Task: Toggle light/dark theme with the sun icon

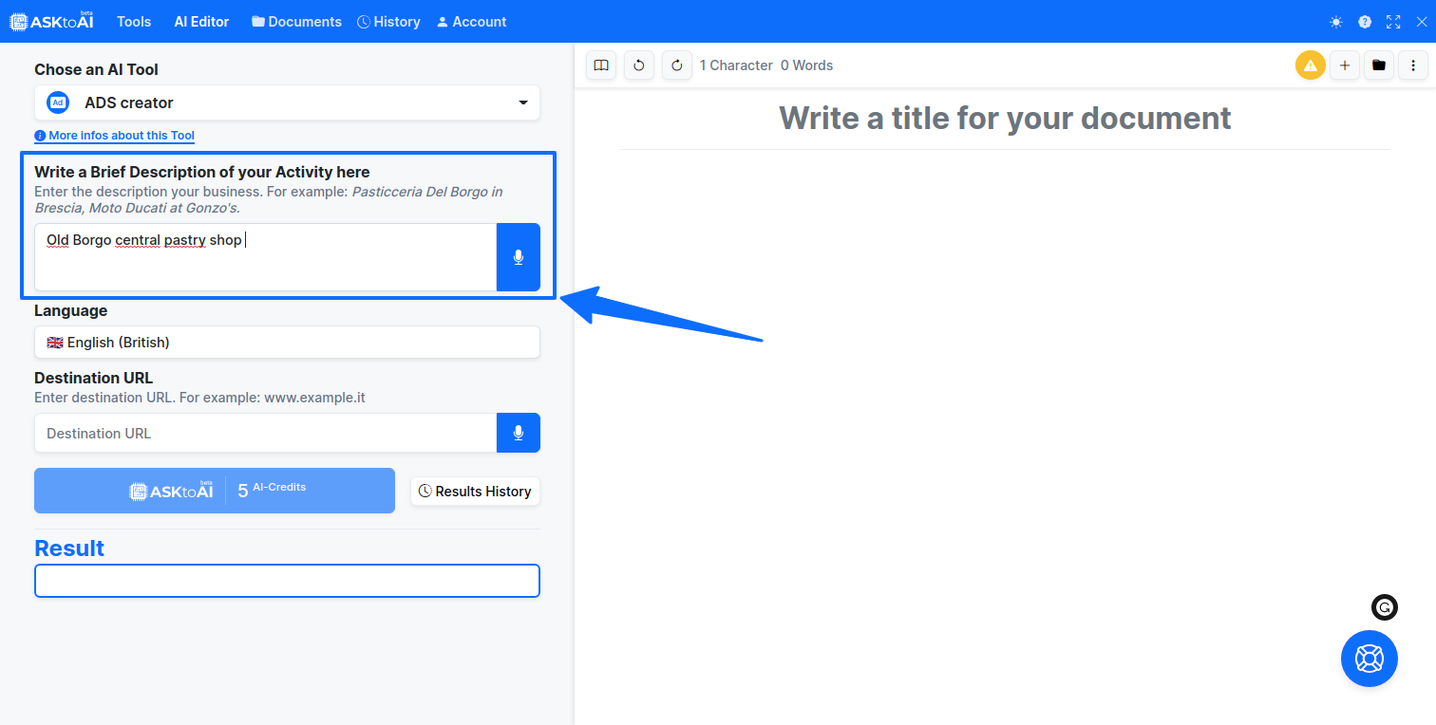Action: click(1336, 21)
